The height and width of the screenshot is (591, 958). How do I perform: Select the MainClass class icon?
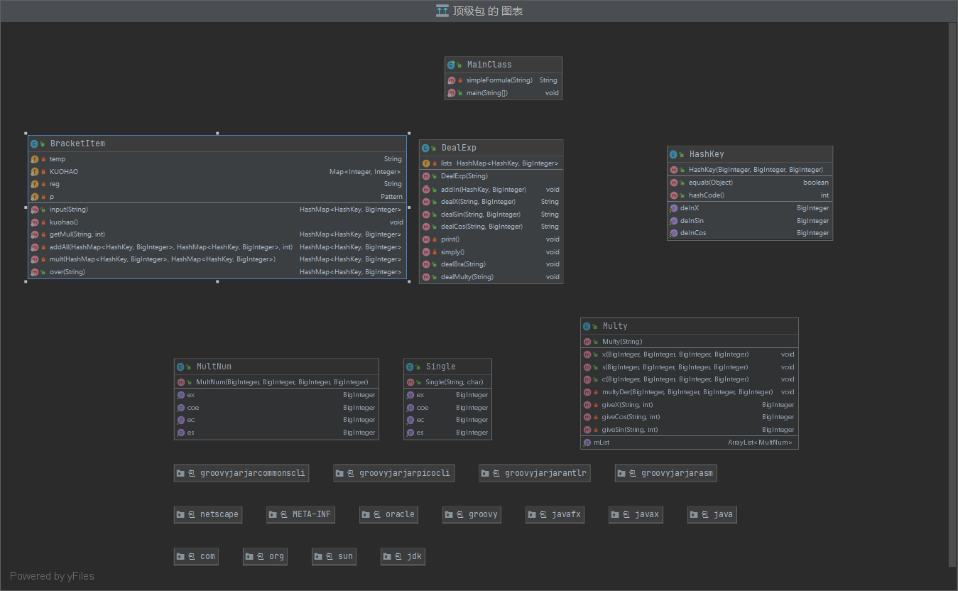pos(451,65)
